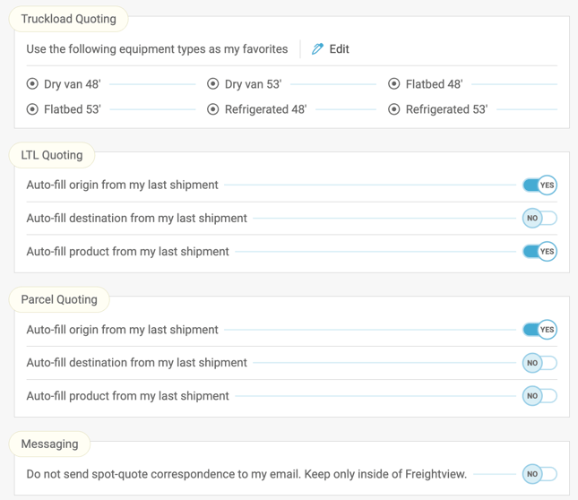Click the Refrigerated 53' equipment label text

446,109
